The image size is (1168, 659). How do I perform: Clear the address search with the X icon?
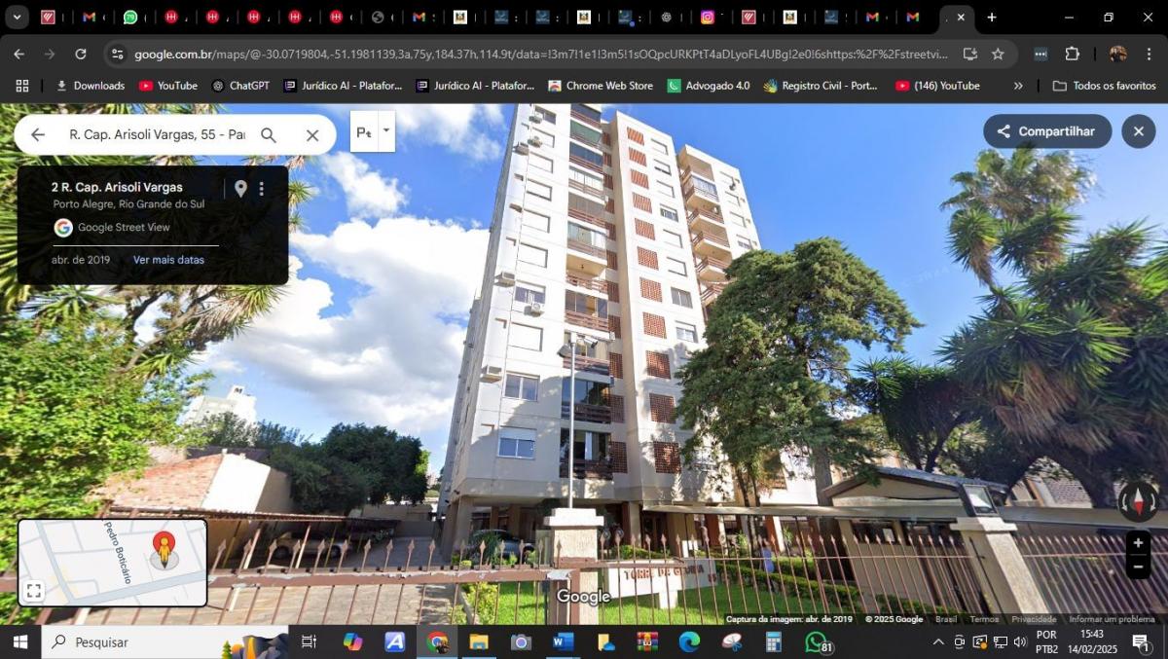coord(311,134)
